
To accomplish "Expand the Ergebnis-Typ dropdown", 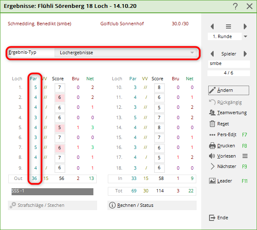I will click(x=192, y=53).
